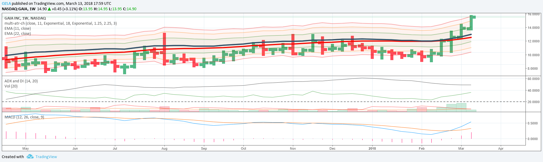This screenshot has height=162, width=543.
Task: Click the 16.0000 price axis label
Action: click(x=534, y=14)
